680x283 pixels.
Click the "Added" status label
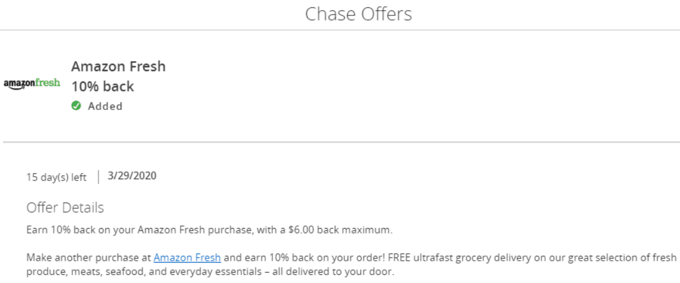(x=105, y=106)
